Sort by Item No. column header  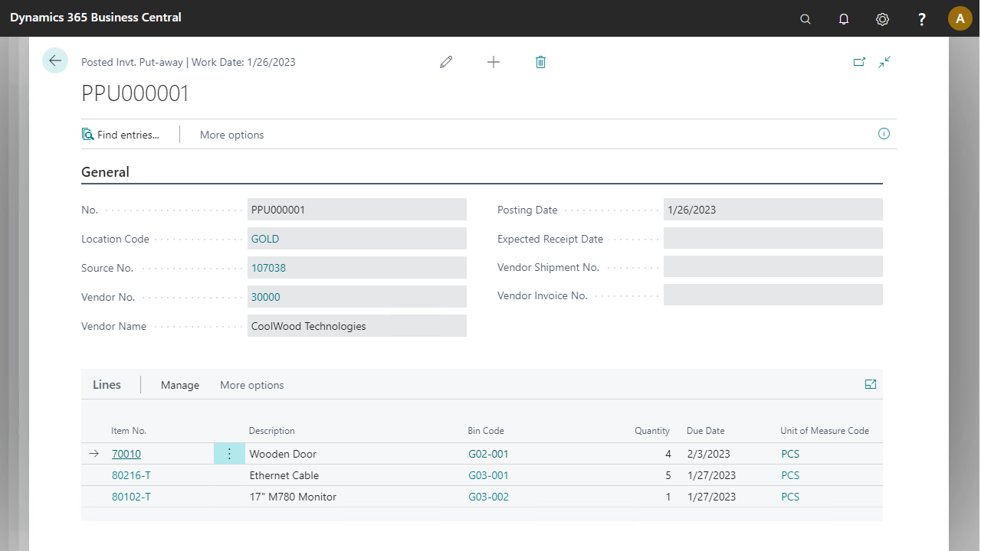point(129,431)
